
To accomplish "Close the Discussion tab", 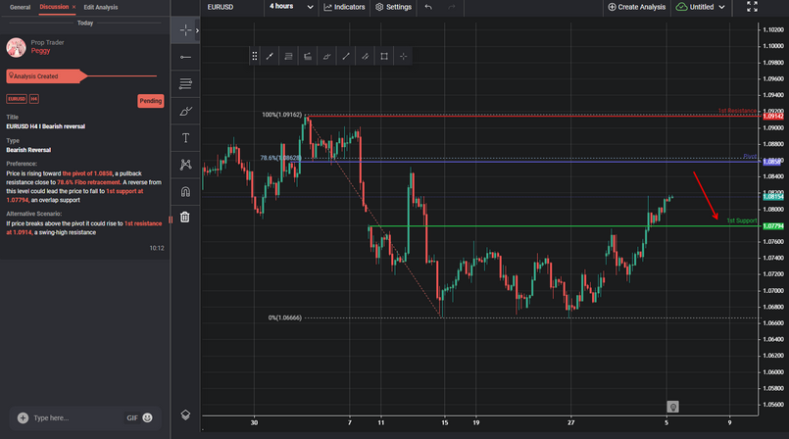I will tap(74, 7).
